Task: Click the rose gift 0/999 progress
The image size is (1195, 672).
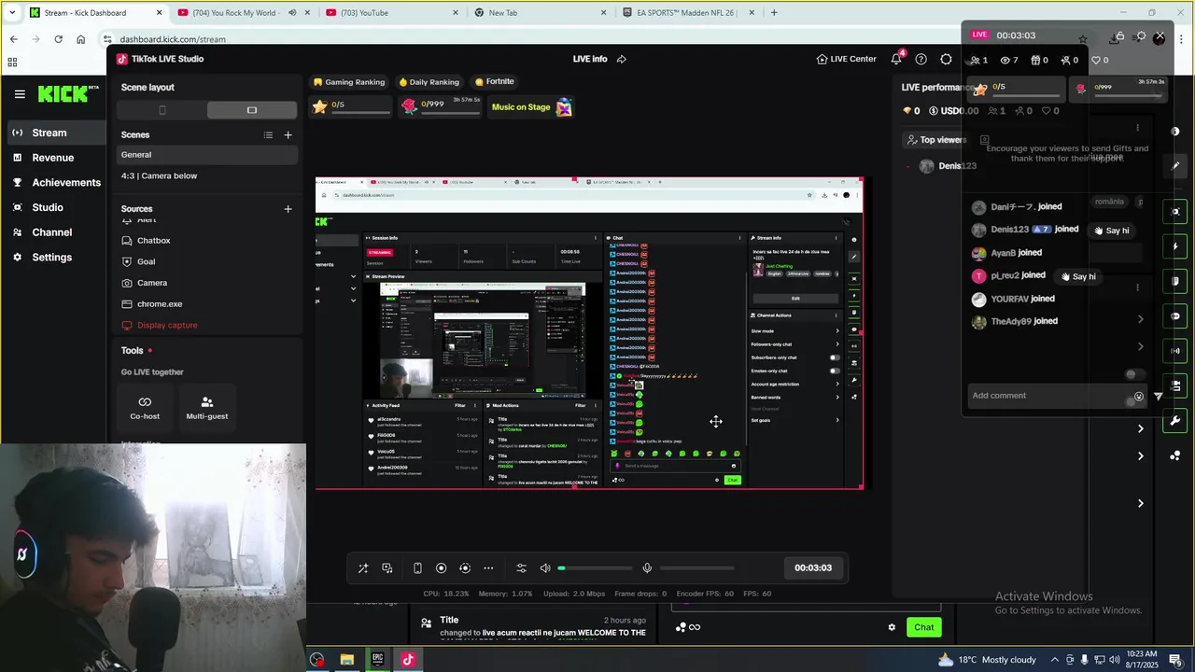Action: tap(441, 106)
